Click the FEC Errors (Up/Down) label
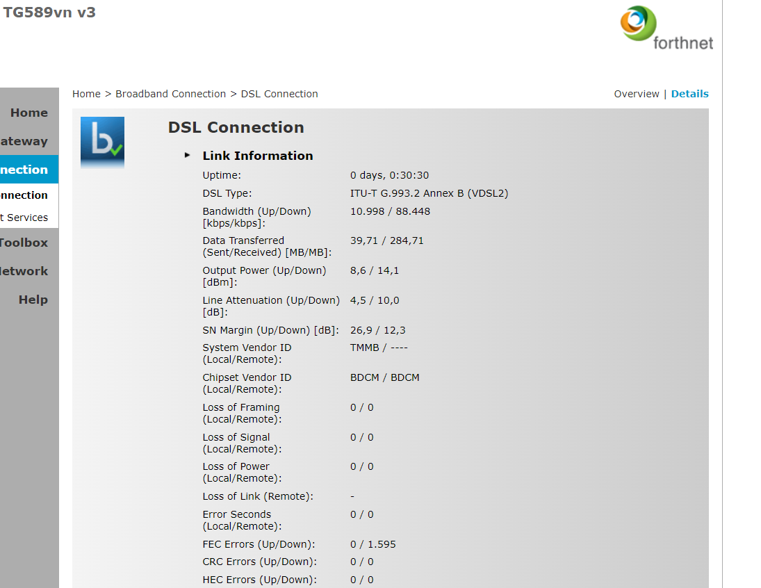 click(x=259, y=544)
